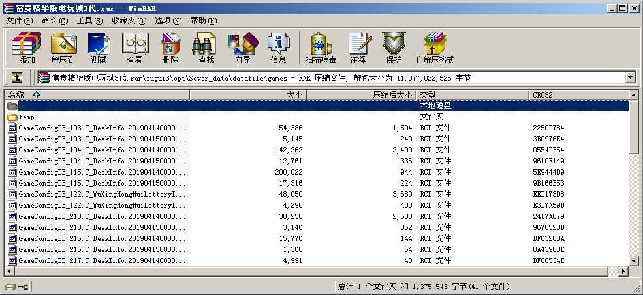The width and height of the screenshot is (643, 295).
Task: Click horizontal scrollbar right arrow
Action: coord(623,270)
